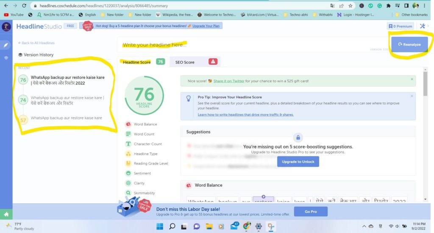
Task: Select the version with score 76
Action: coord(62,80)
